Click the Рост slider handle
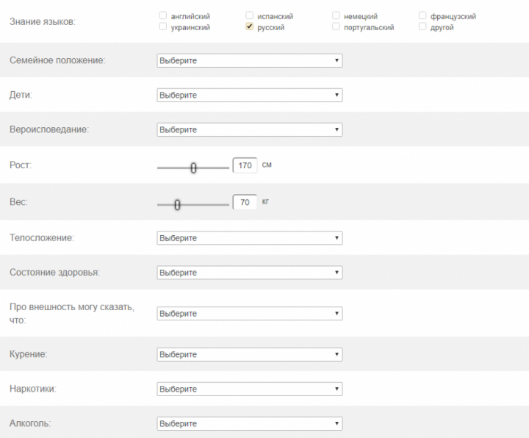This screenshot has height=438, width=529. (193, 168)
